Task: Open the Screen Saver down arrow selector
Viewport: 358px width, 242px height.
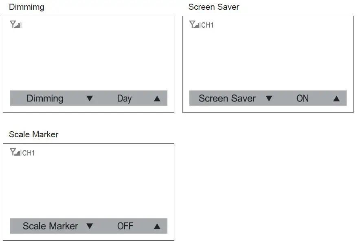Action: [x=269, y=98]
